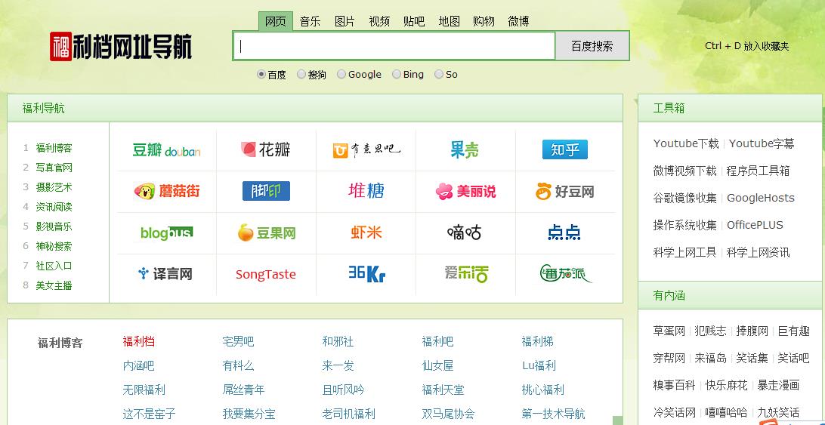Open 神秘搜索 category link
The image size is (825, 425).
(x=54, y=246)
